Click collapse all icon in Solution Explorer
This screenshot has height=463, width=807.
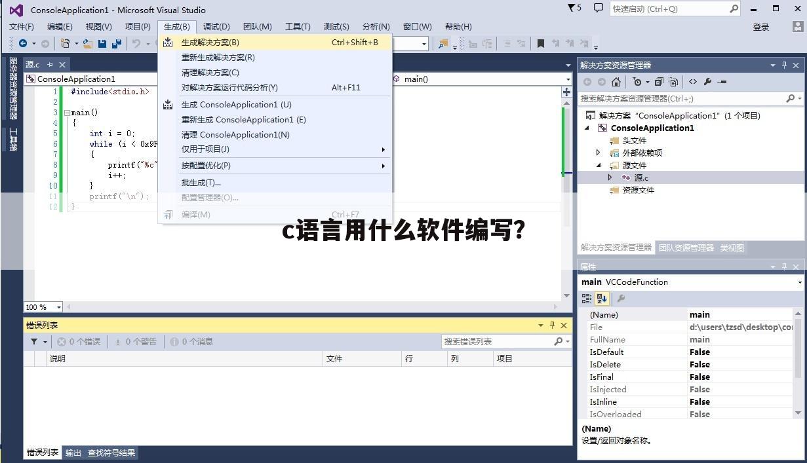[659, 82]
